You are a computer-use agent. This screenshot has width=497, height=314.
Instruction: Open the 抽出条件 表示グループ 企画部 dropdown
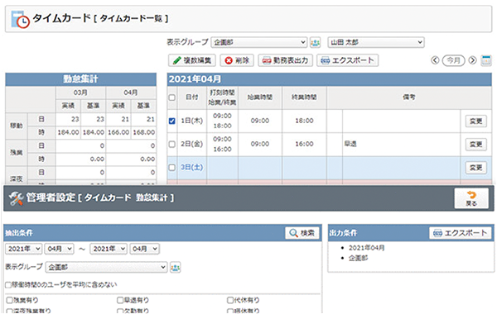[107, 268]
